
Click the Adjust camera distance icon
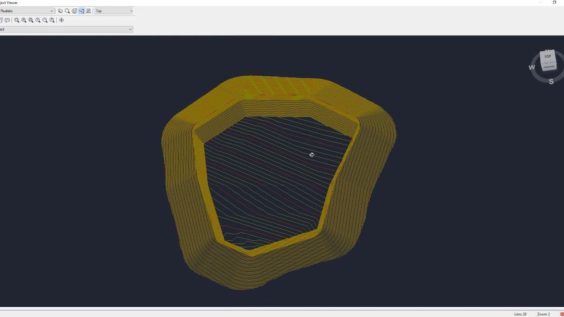click(x=89, y=11)
